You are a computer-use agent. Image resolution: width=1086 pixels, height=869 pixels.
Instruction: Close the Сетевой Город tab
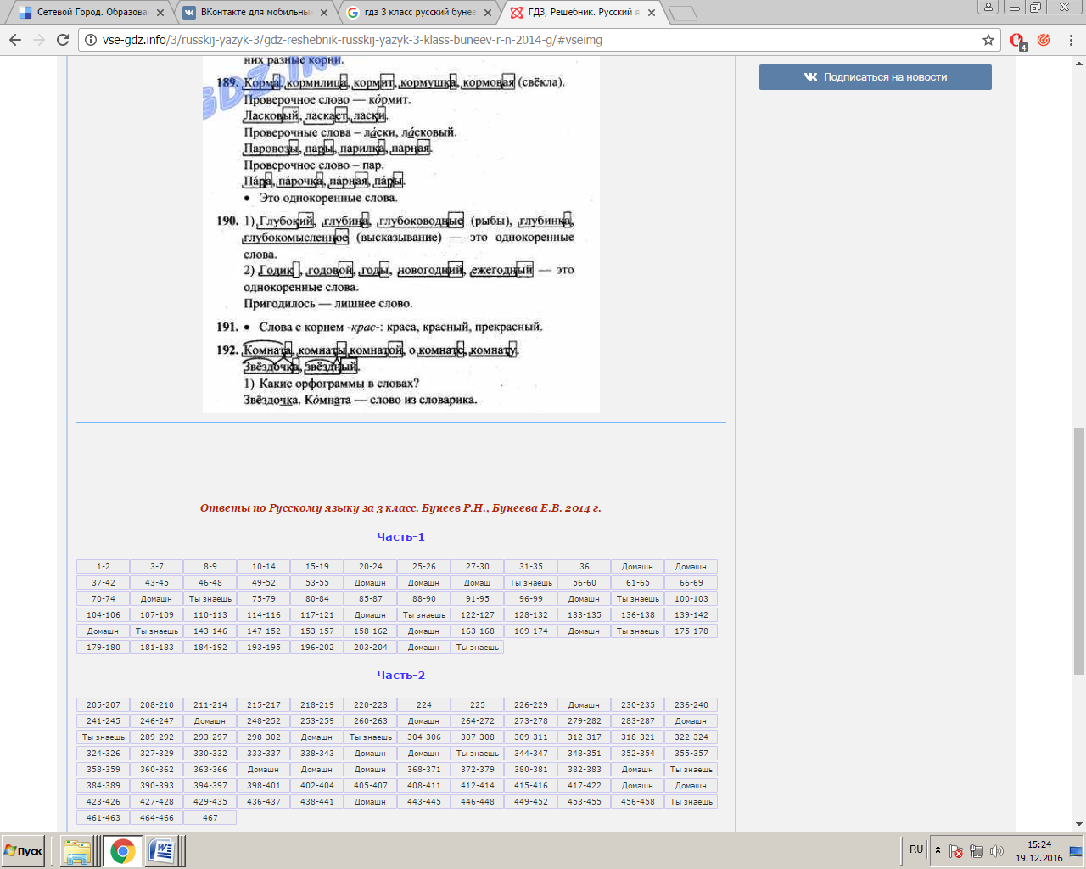click(x=160, y=13)
